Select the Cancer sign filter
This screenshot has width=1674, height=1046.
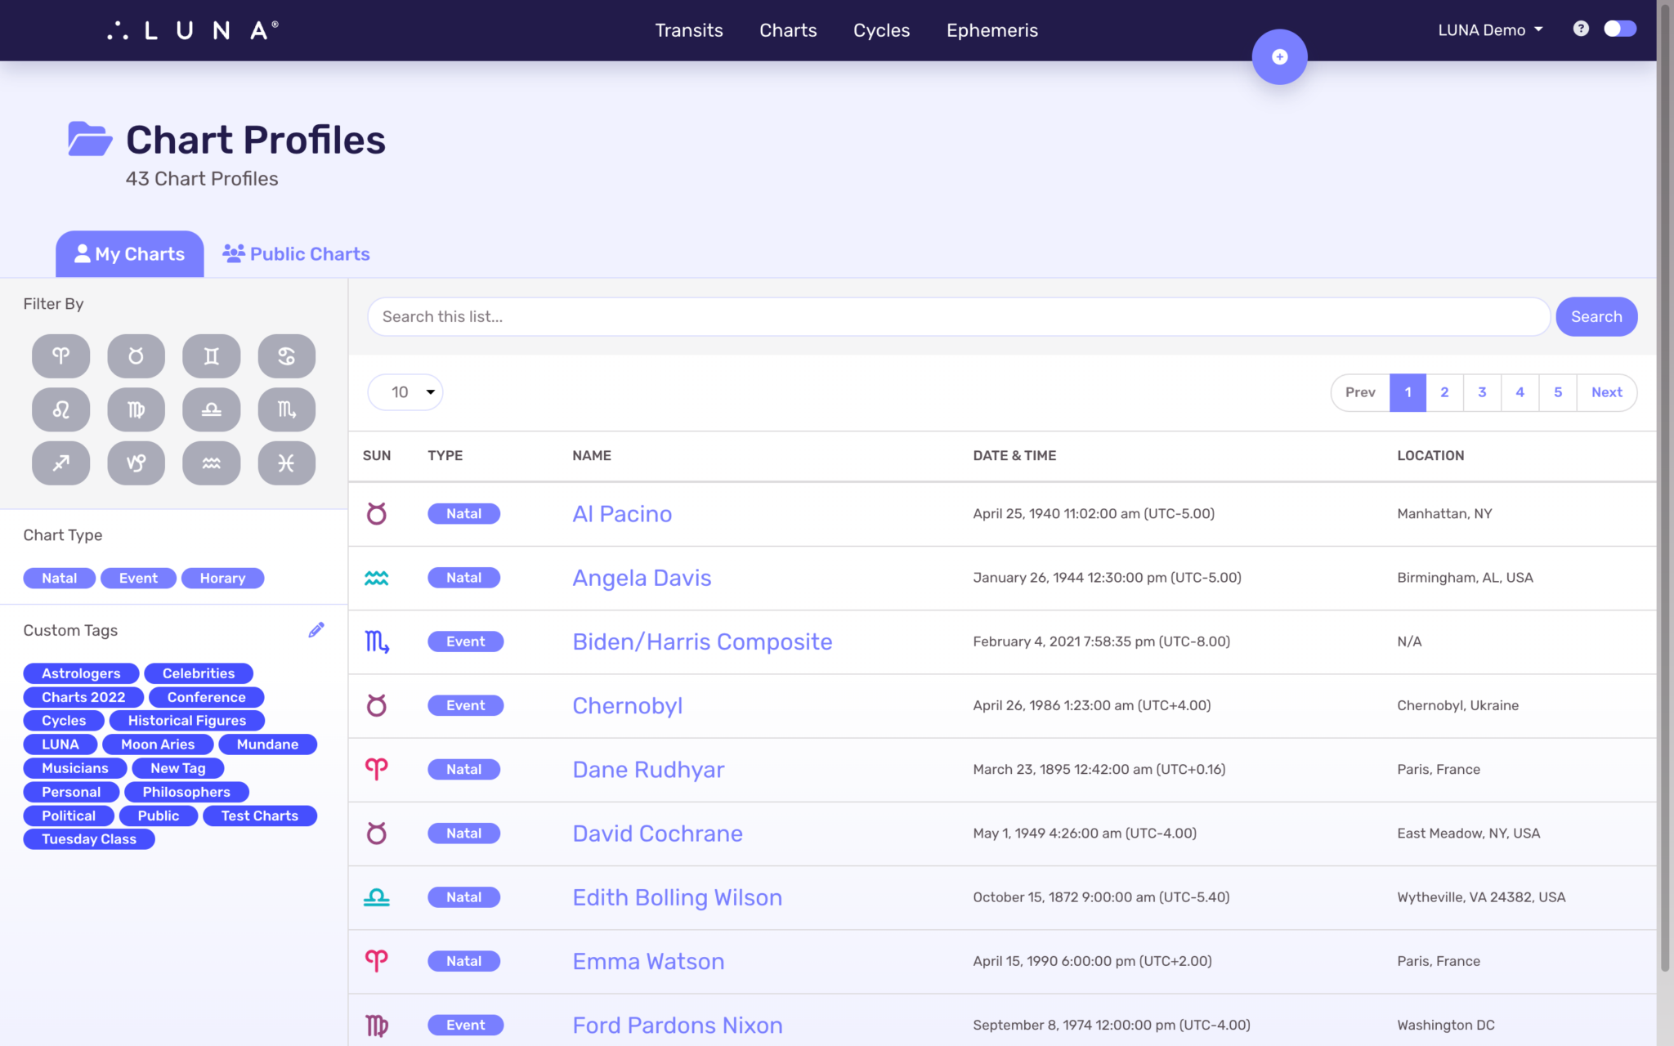click(286, 356)
